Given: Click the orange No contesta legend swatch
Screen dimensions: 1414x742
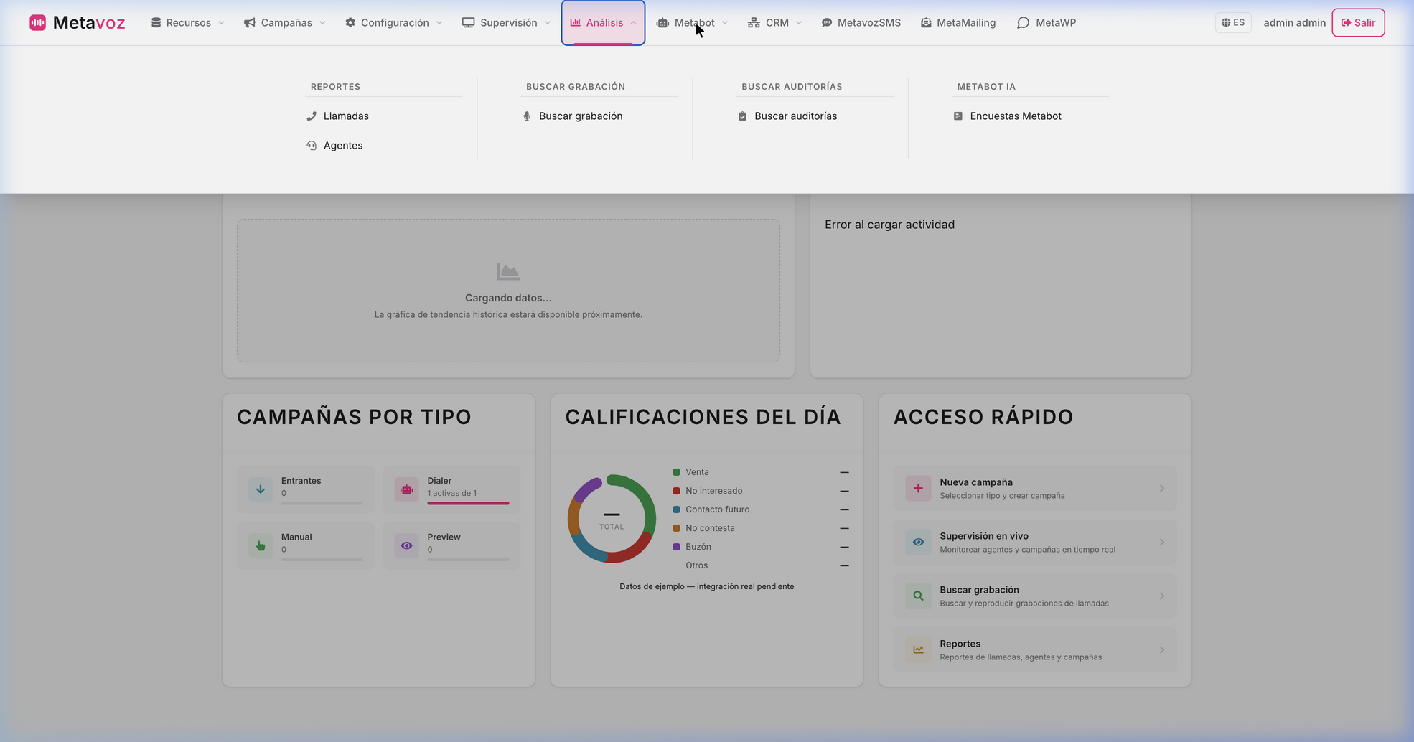Looking at the screenshot, I should point(676,528).
